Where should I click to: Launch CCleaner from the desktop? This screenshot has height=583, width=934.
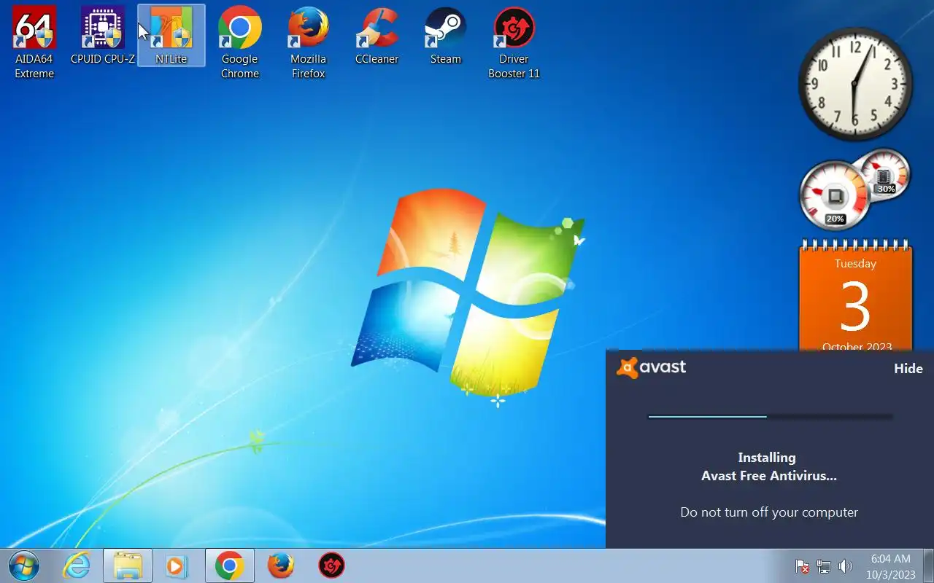coord(377,36)
